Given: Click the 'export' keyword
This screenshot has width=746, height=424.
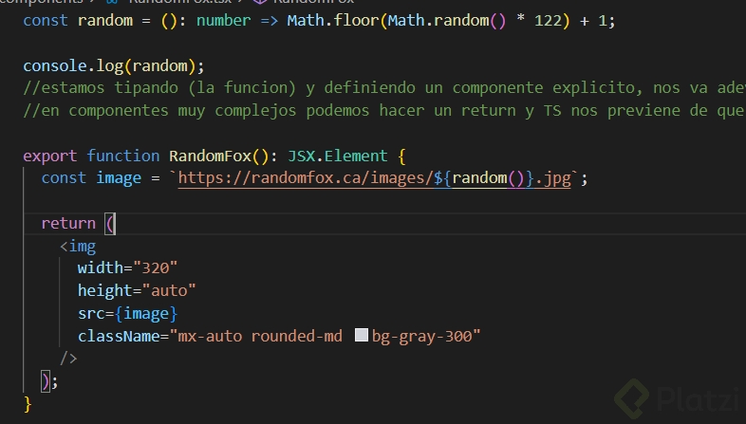Looking at the screenshot, I should click(50, 157).
